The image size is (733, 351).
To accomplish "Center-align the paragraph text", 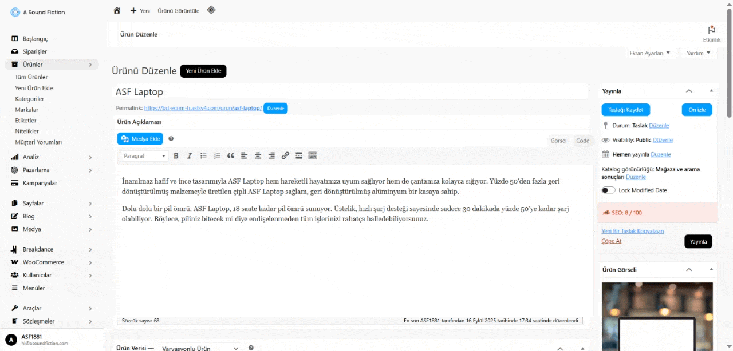I will 258,155.
